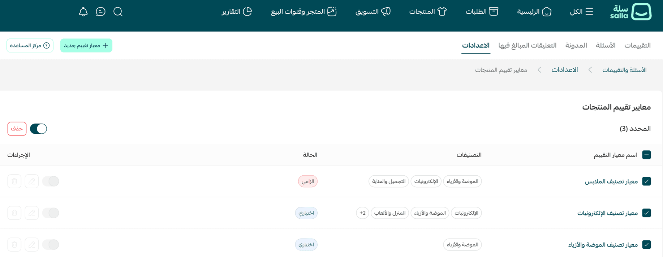This screenshot has width=663, height=257.
Task: Go to الرئيسية in top navigation
Action: point(534,12)
